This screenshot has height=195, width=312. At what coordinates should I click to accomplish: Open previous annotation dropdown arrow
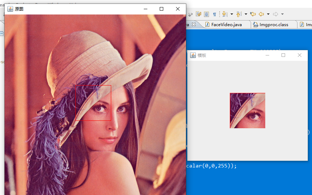[246, 14]
